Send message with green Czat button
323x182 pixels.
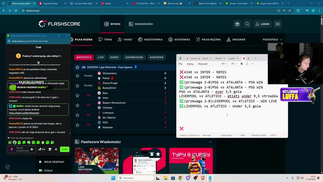click(x=65, y=149)
